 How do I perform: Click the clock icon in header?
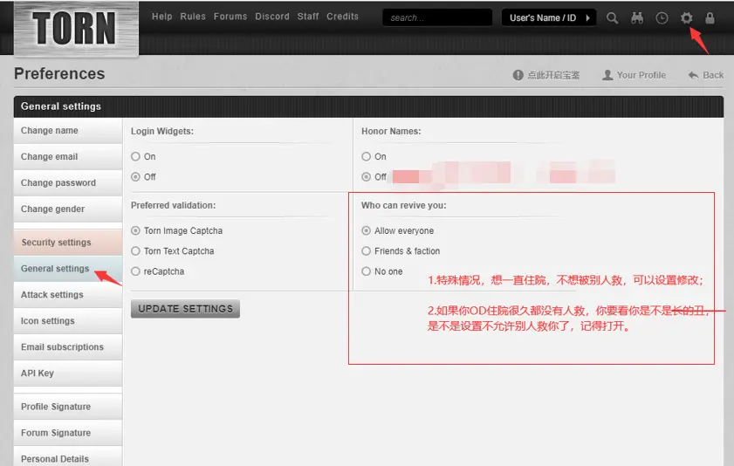pos(662,17)
